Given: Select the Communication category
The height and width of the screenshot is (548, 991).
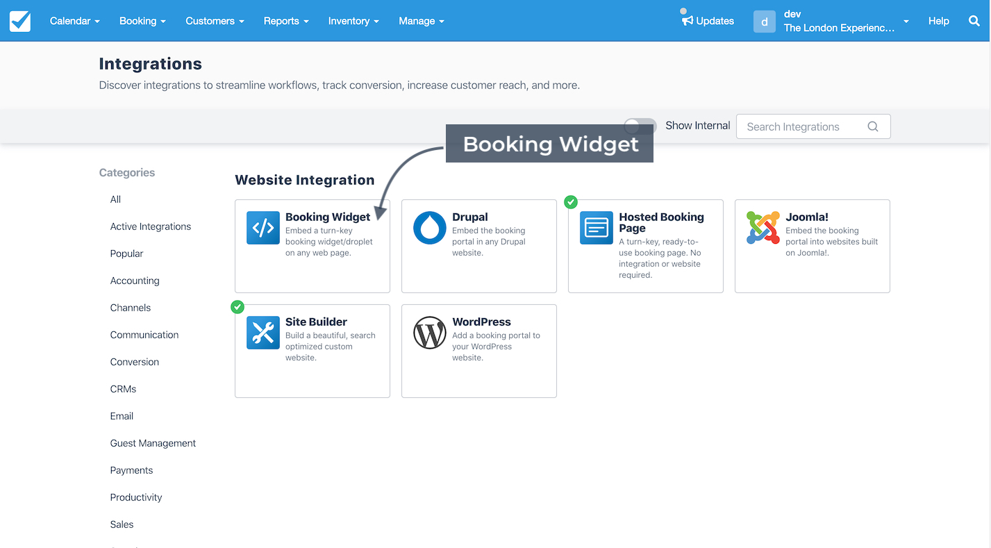Looking at the screenshot, I should pyautogui.click(x=144, y=335).
